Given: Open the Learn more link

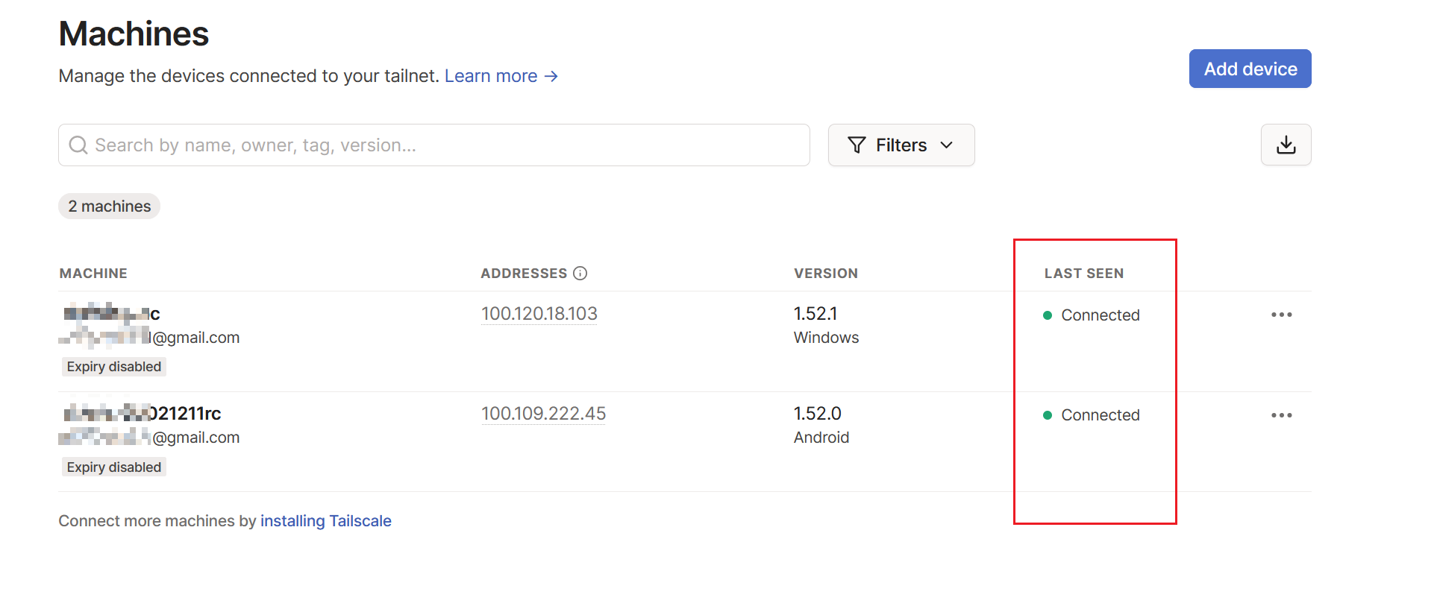Looking at the screenshot, I should (501, 76).
